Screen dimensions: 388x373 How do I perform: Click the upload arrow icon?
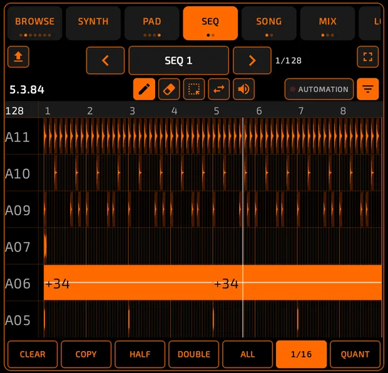pyautogui.click(x=18, y=57)
